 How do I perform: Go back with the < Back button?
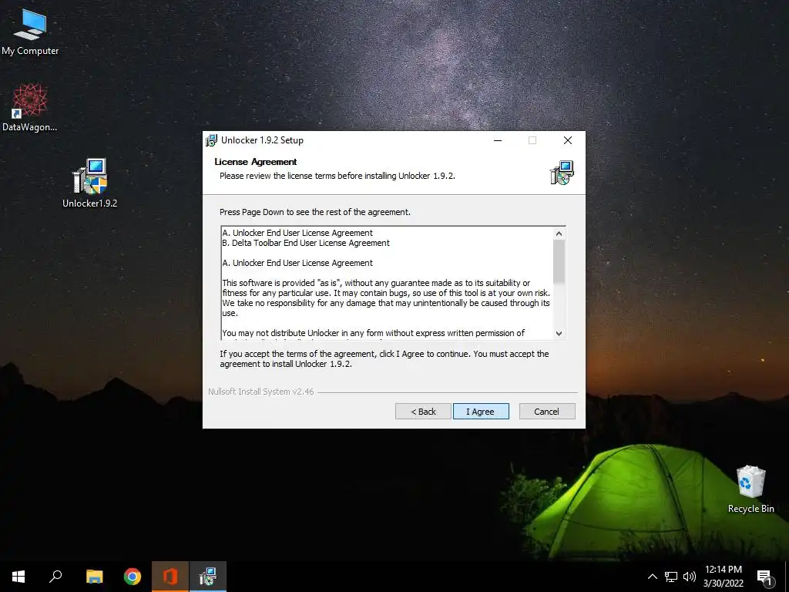coord(423,412)
